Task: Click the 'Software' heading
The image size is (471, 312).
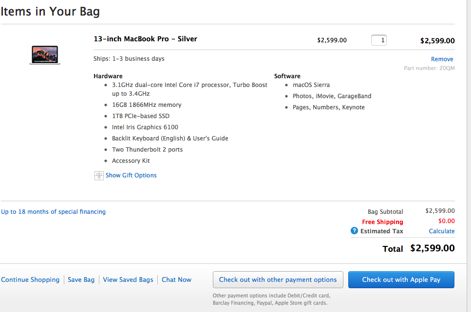Action: tap(287, 76)
